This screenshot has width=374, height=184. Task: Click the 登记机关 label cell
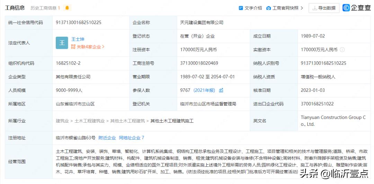point(153,104)
